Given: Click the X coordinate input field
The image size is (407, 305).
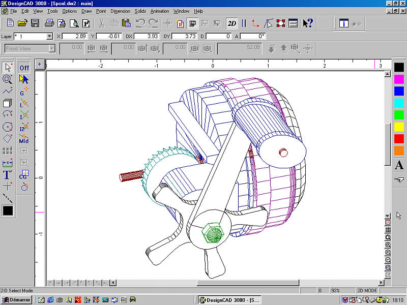Looking at the screenshot, I should (75, 36).
